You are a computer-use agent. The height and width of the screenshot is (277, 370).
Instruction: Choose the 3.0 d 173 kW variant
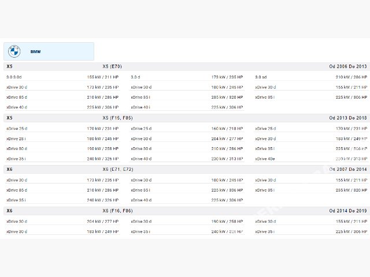click(x=135, y=77)
